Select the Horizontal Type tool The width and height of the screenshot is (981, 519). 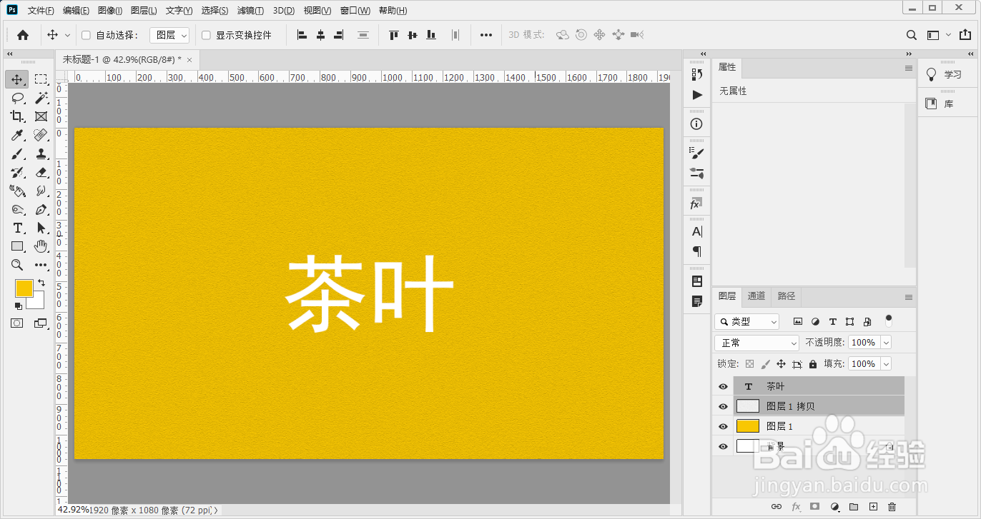tap(17, 228)
